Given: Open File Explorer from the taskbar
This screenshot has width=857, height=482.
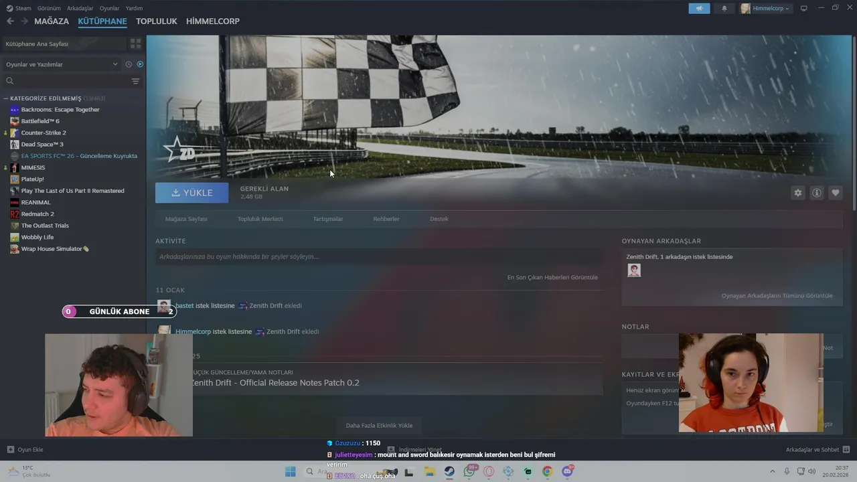Looking at the screenshot, I should [429, 472].
